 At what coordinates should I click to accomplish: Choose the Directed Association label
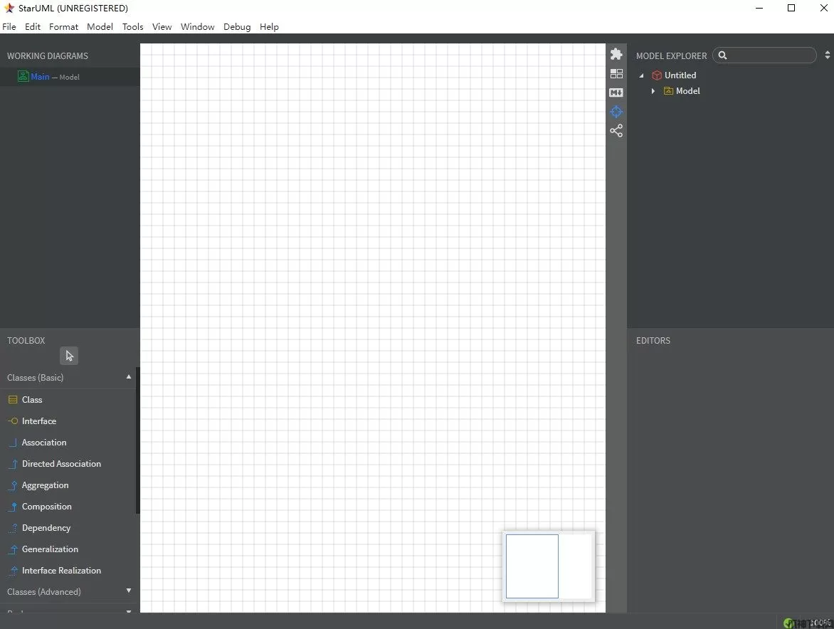[61, 464]
